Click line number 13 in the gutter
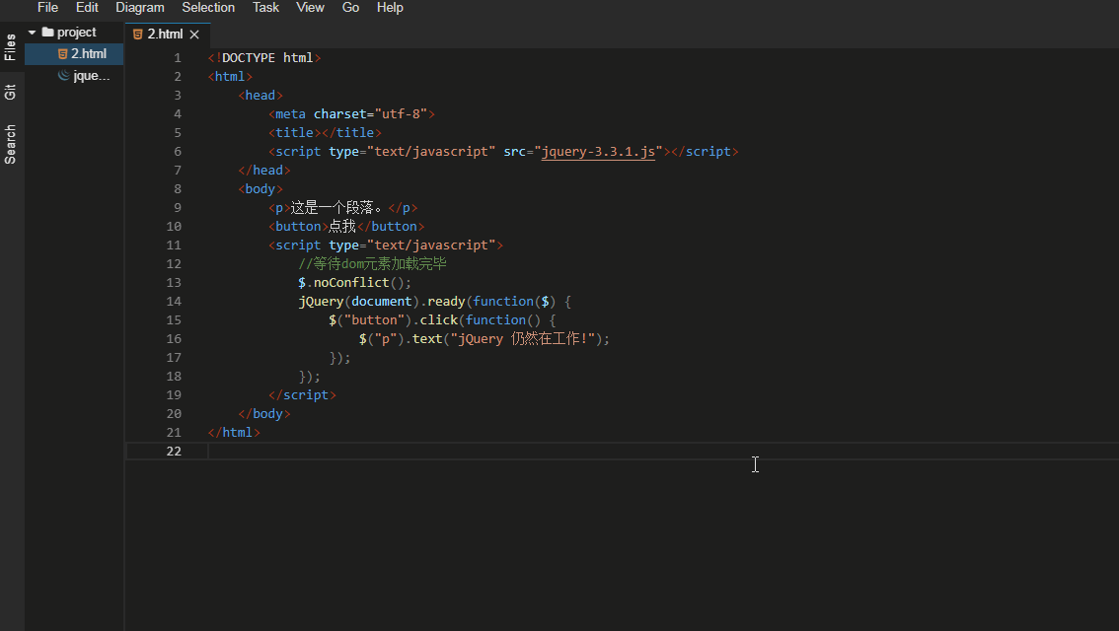This screenshot has height=631, width=1119. (174, 283)
